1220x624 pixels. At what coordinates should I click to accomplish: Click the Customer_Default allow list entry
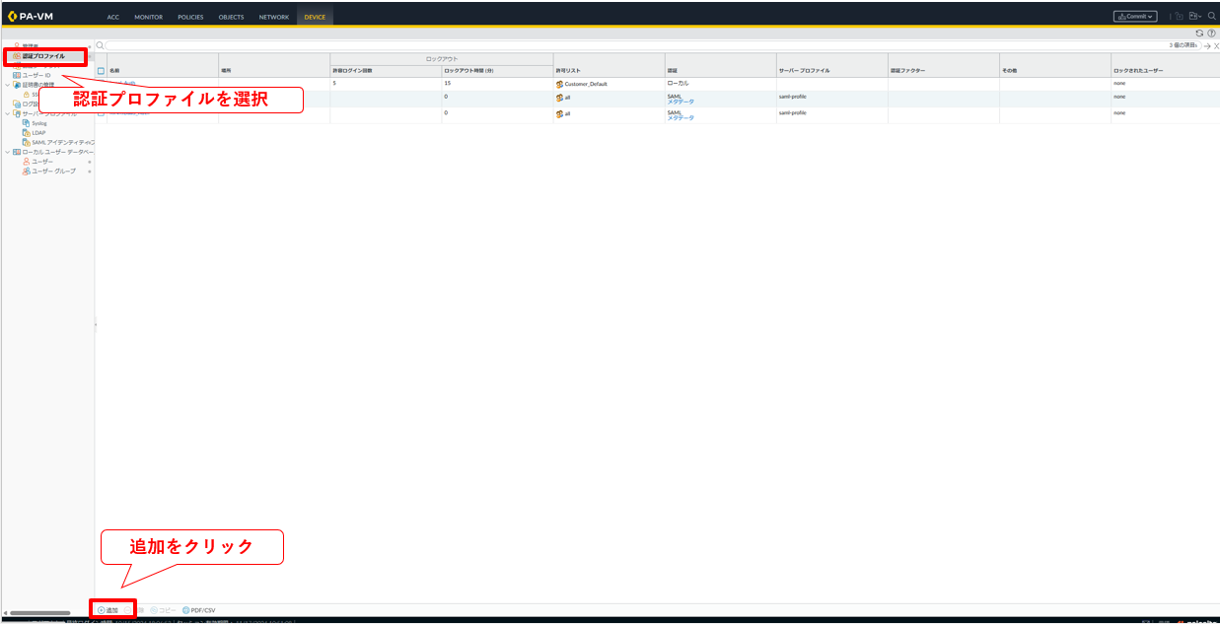[586, 84]
